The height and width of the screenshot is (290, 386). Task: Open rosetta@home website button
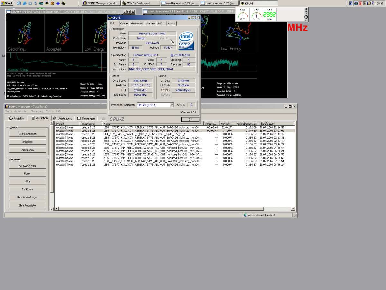(x=28, y=166)
